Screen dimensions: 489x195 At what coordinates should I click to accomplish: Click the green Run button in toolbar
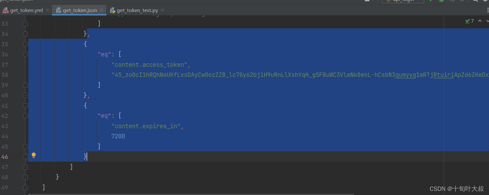(431, 1)
